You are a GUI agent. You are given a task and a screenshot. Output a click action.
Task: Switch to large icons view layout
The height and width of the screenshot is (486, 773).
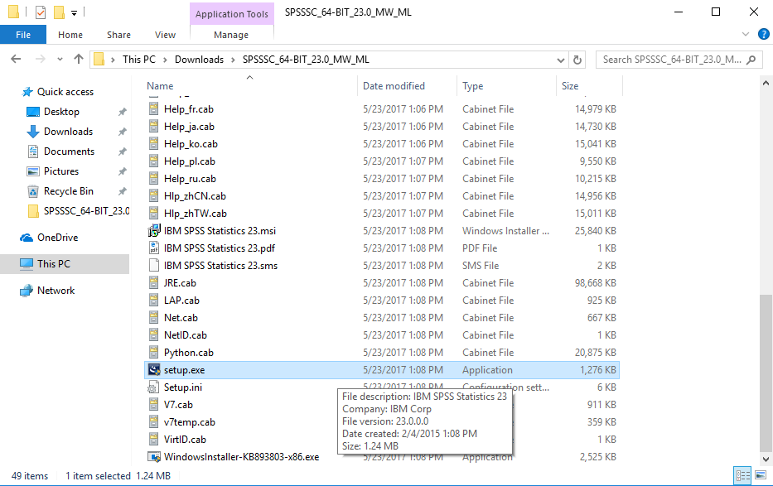click(761, 475)
